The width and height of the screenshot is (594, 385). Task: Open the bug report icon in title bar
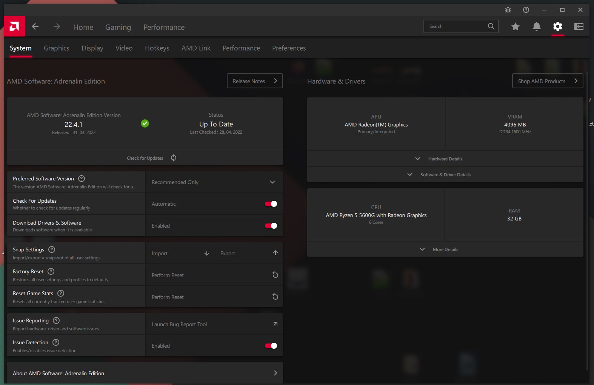click(x=508, y=10)
